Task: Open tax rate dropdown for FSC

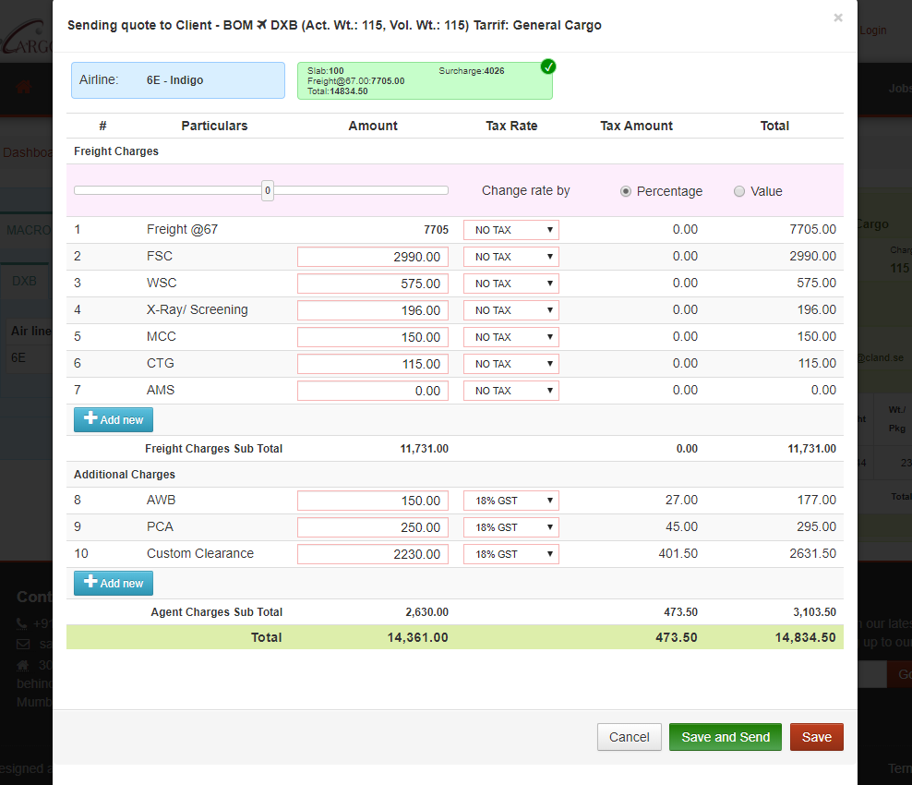Action: coord(510,257)
